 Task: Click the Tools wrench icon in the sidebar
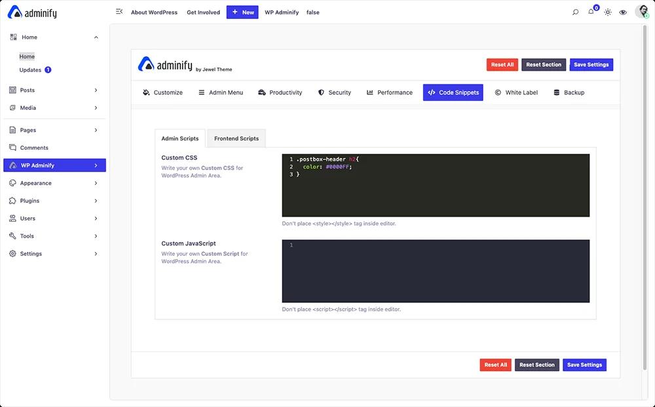click(x=12, y=236)
